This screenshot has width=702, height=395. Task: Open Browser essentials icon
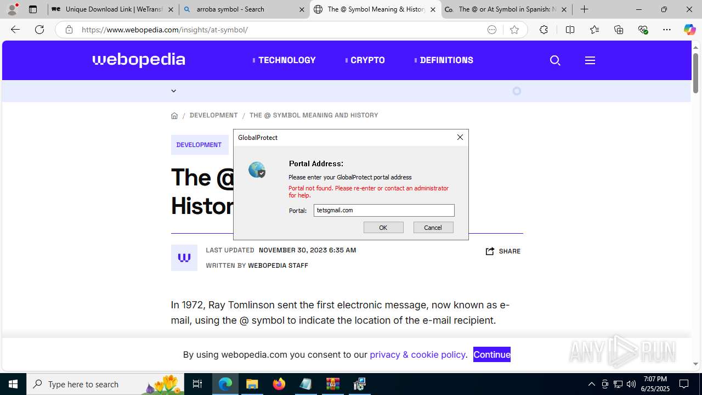pyautogui.click(x=643, y=30)
